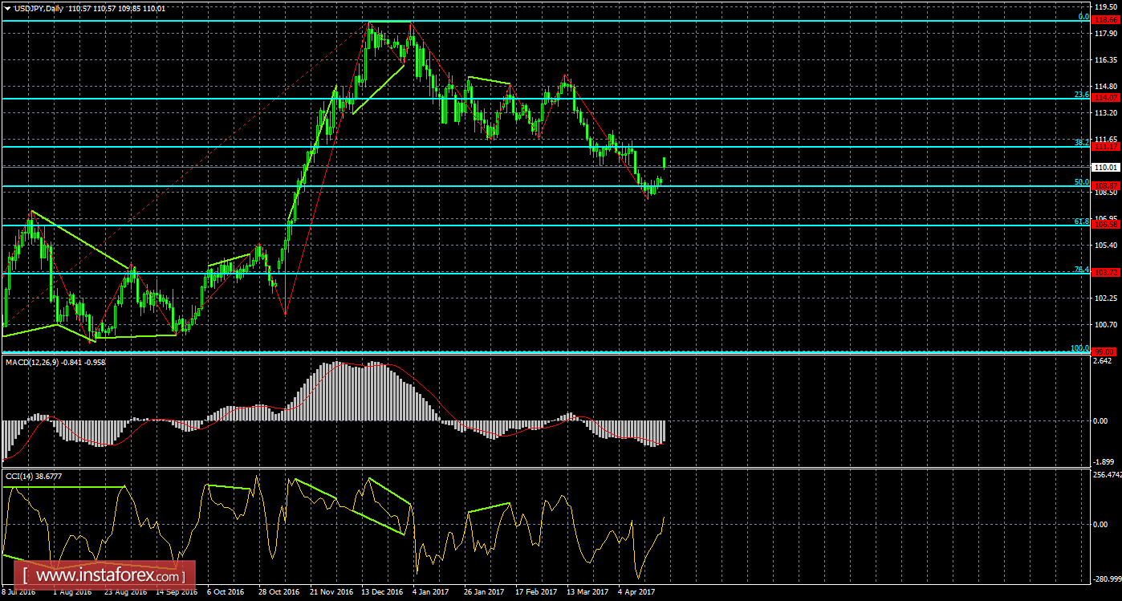Open the timeframe selector on the Daily label
This screenshot has height=601, width=1122.
[55, 8]
